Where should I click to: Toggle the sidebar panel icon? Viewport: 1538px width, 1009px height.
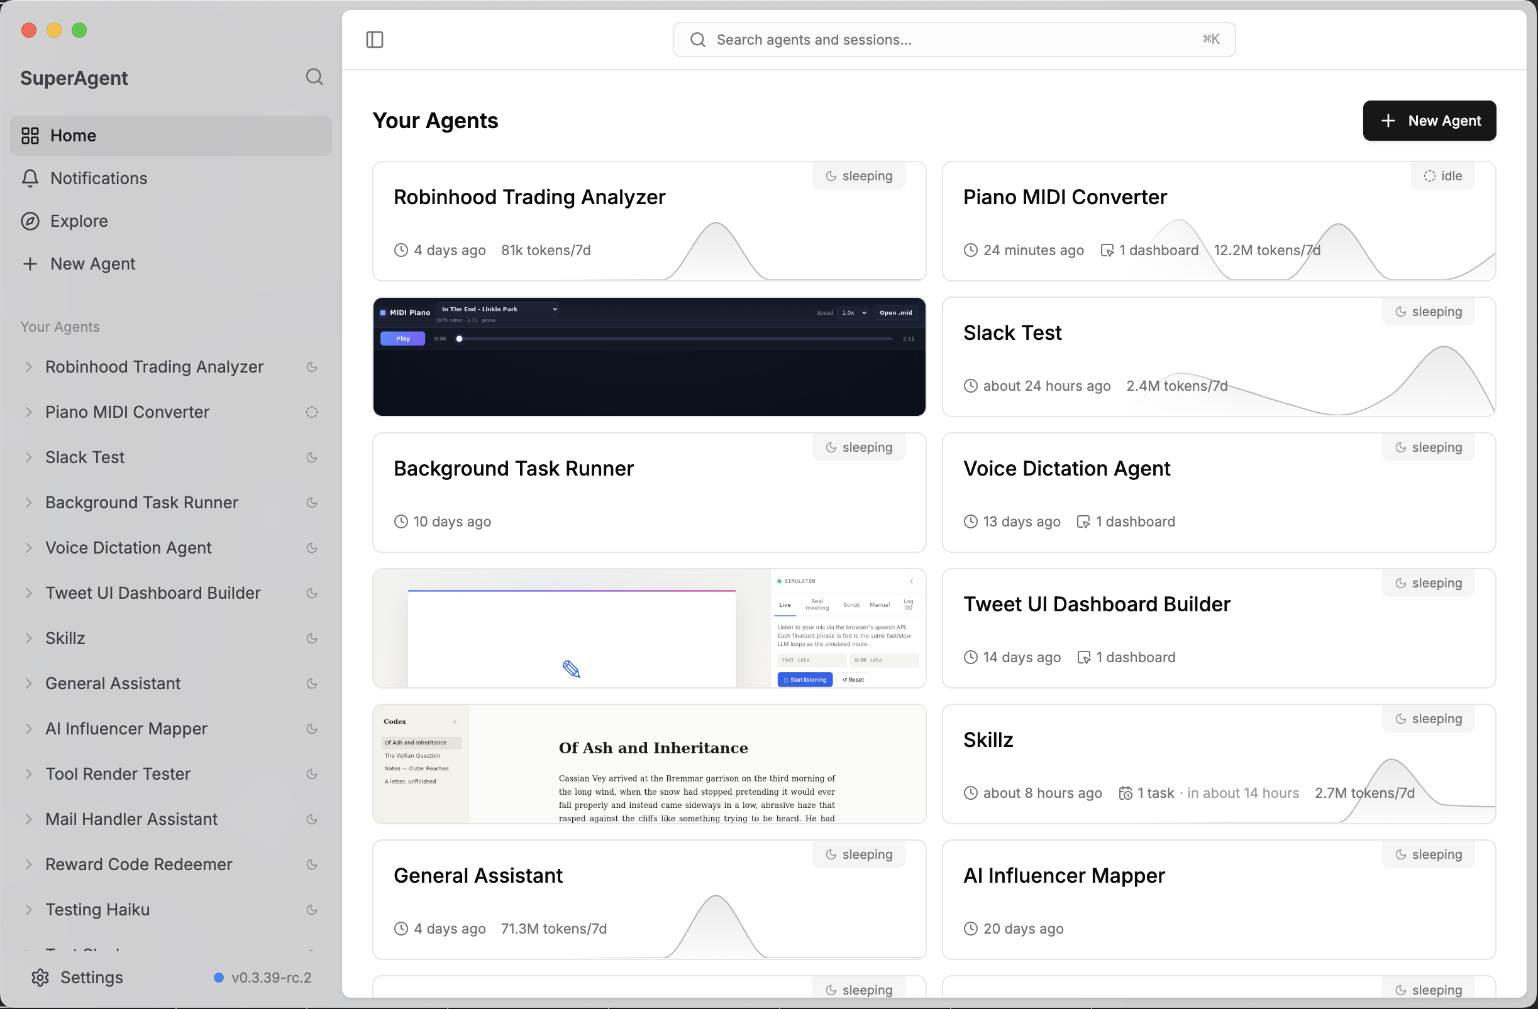(x=374, y=40)
